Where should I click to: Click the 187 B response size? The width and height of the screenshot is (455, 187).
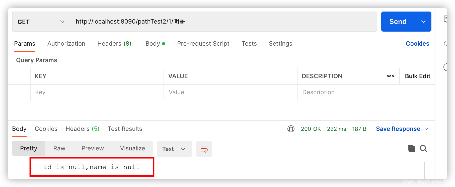click(359, 129)
